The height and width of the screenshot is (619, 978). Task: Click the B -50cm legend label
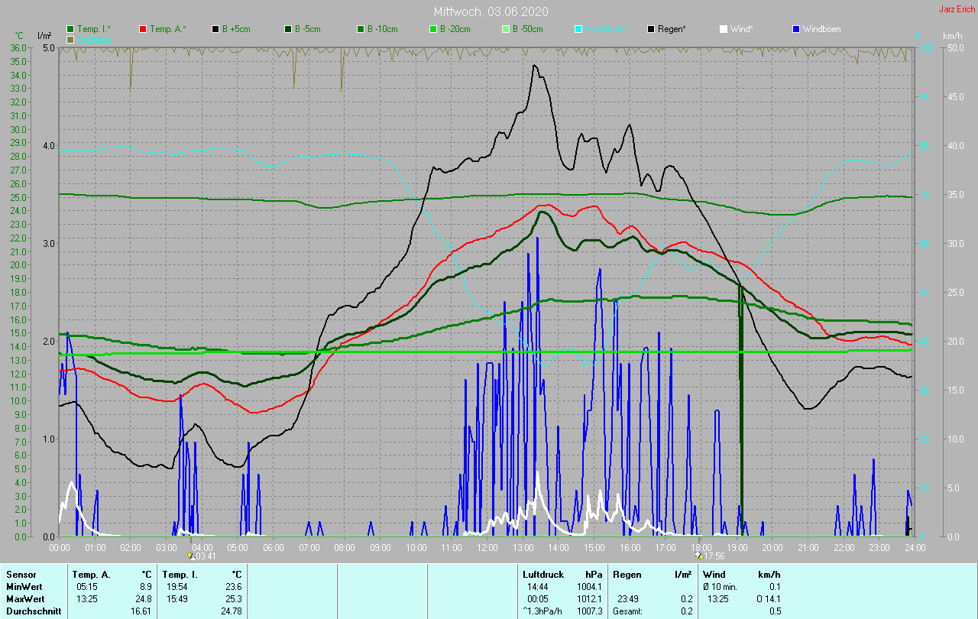(x=527, y=29)
